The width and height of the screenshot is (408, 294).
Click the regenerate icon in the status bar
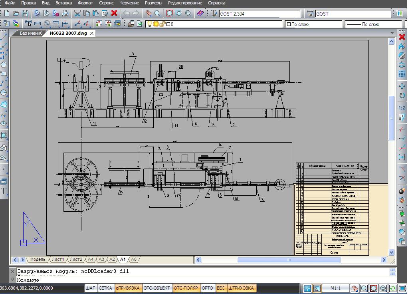[x=393, y=288]
